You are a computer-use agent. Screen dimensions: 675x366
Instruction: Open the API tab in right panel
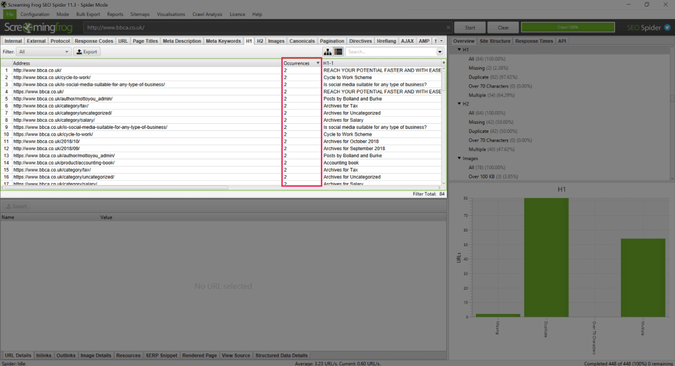click(x=562, y=41)
